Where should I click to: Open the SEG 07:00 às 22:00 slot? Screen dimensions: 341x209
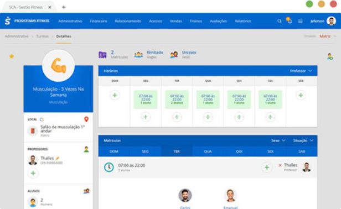(x=146, y=100)
